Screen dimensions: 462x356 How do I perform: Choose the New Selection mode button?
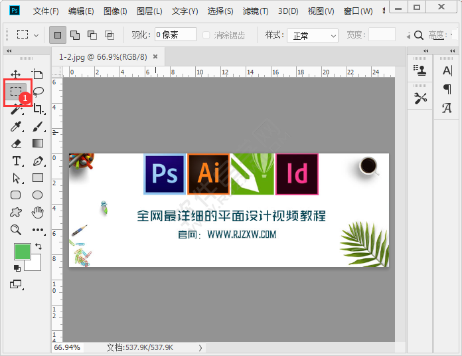tap(58, 35)
